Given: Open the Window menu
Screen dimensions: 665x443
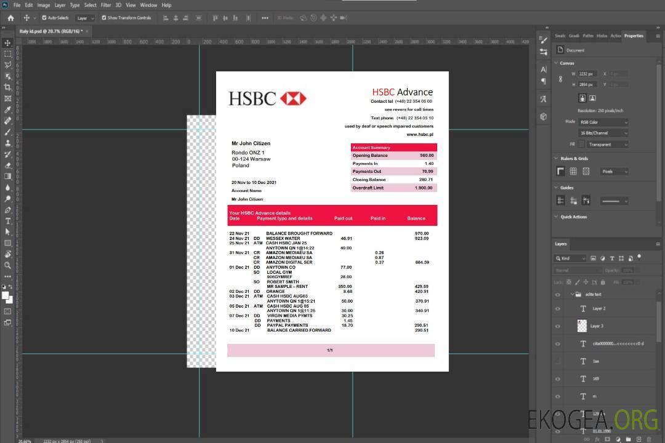Looking at the screenshot, I should tap(148, 5).
